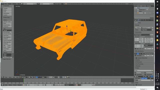
Task: Click the Extrude Region button
Action: tap(7, 32)
